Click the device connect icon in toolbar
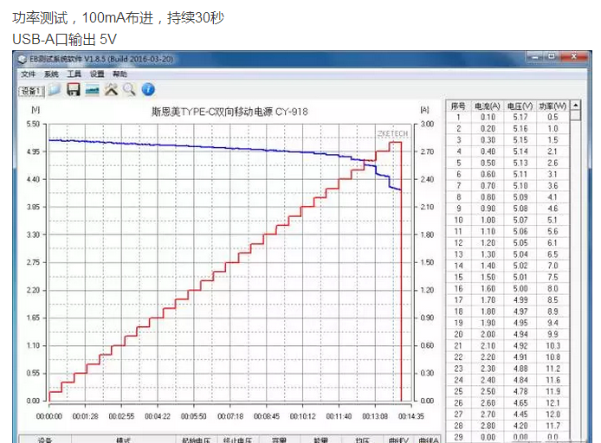This screenshot has height=443, width=601. coord(92,90)
